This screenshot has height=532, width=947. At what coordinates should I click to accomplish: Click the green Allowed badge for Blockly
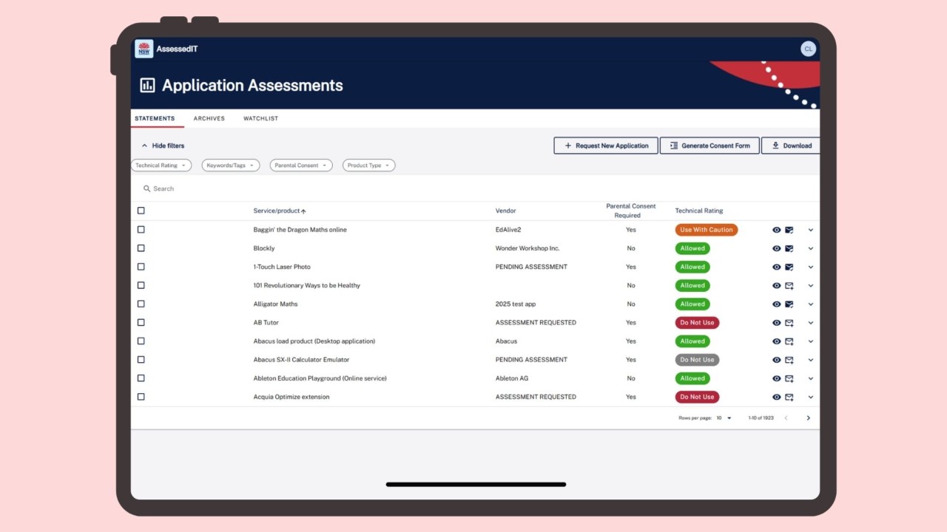pyautogui.click(x=692, y=248)
